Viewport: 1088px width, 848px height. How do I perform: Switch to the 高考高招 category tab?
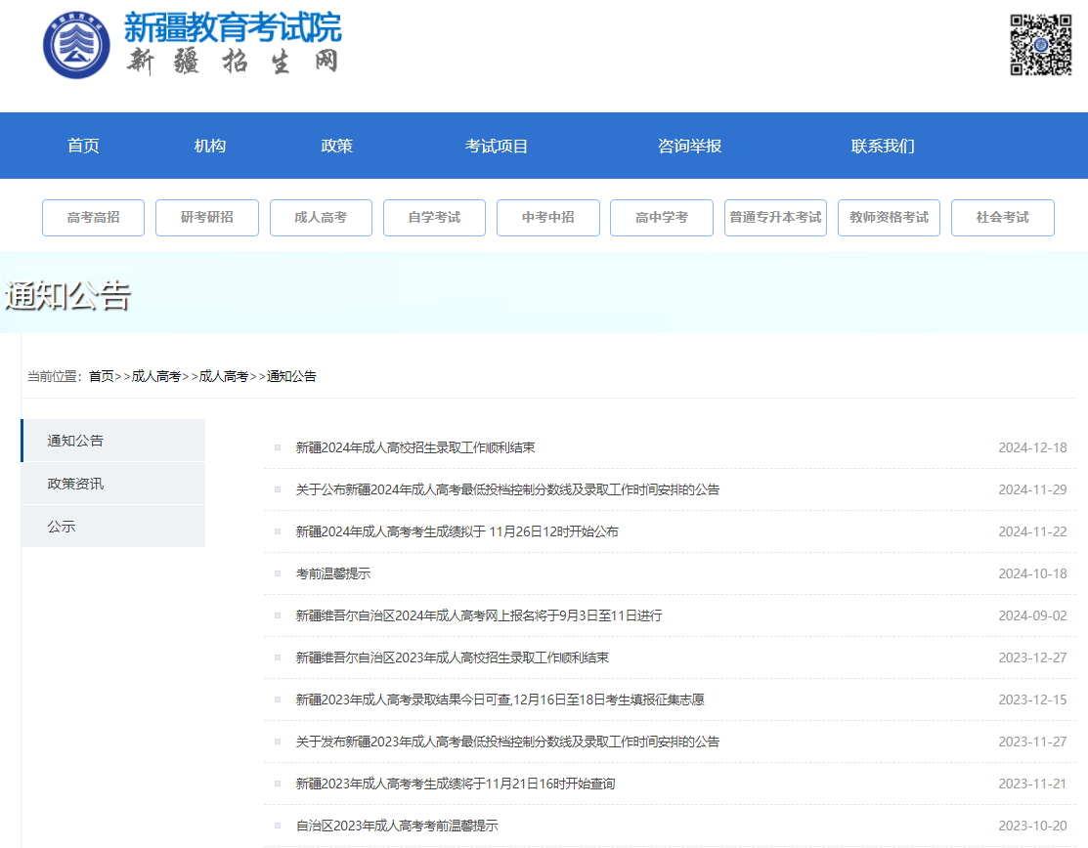point(93,217)
